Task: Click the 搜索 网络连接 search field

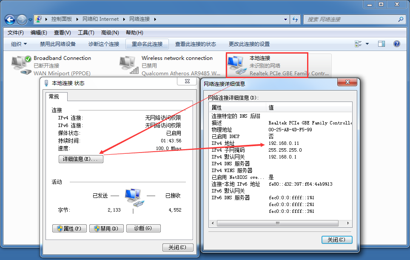Action: pyautogui.click(x=351, y=20)
